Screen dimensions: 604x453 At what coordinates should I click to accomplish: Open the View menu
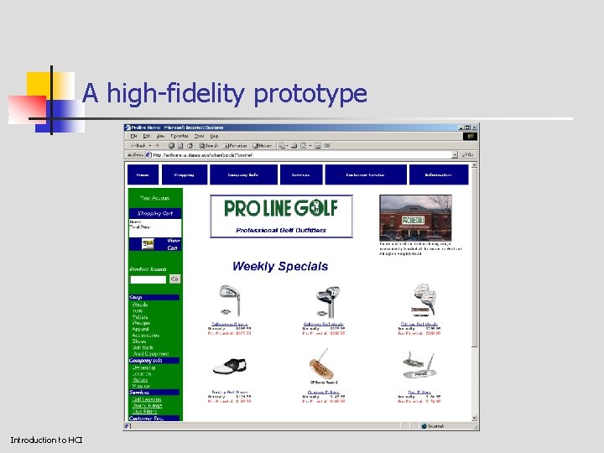(160, 137)
